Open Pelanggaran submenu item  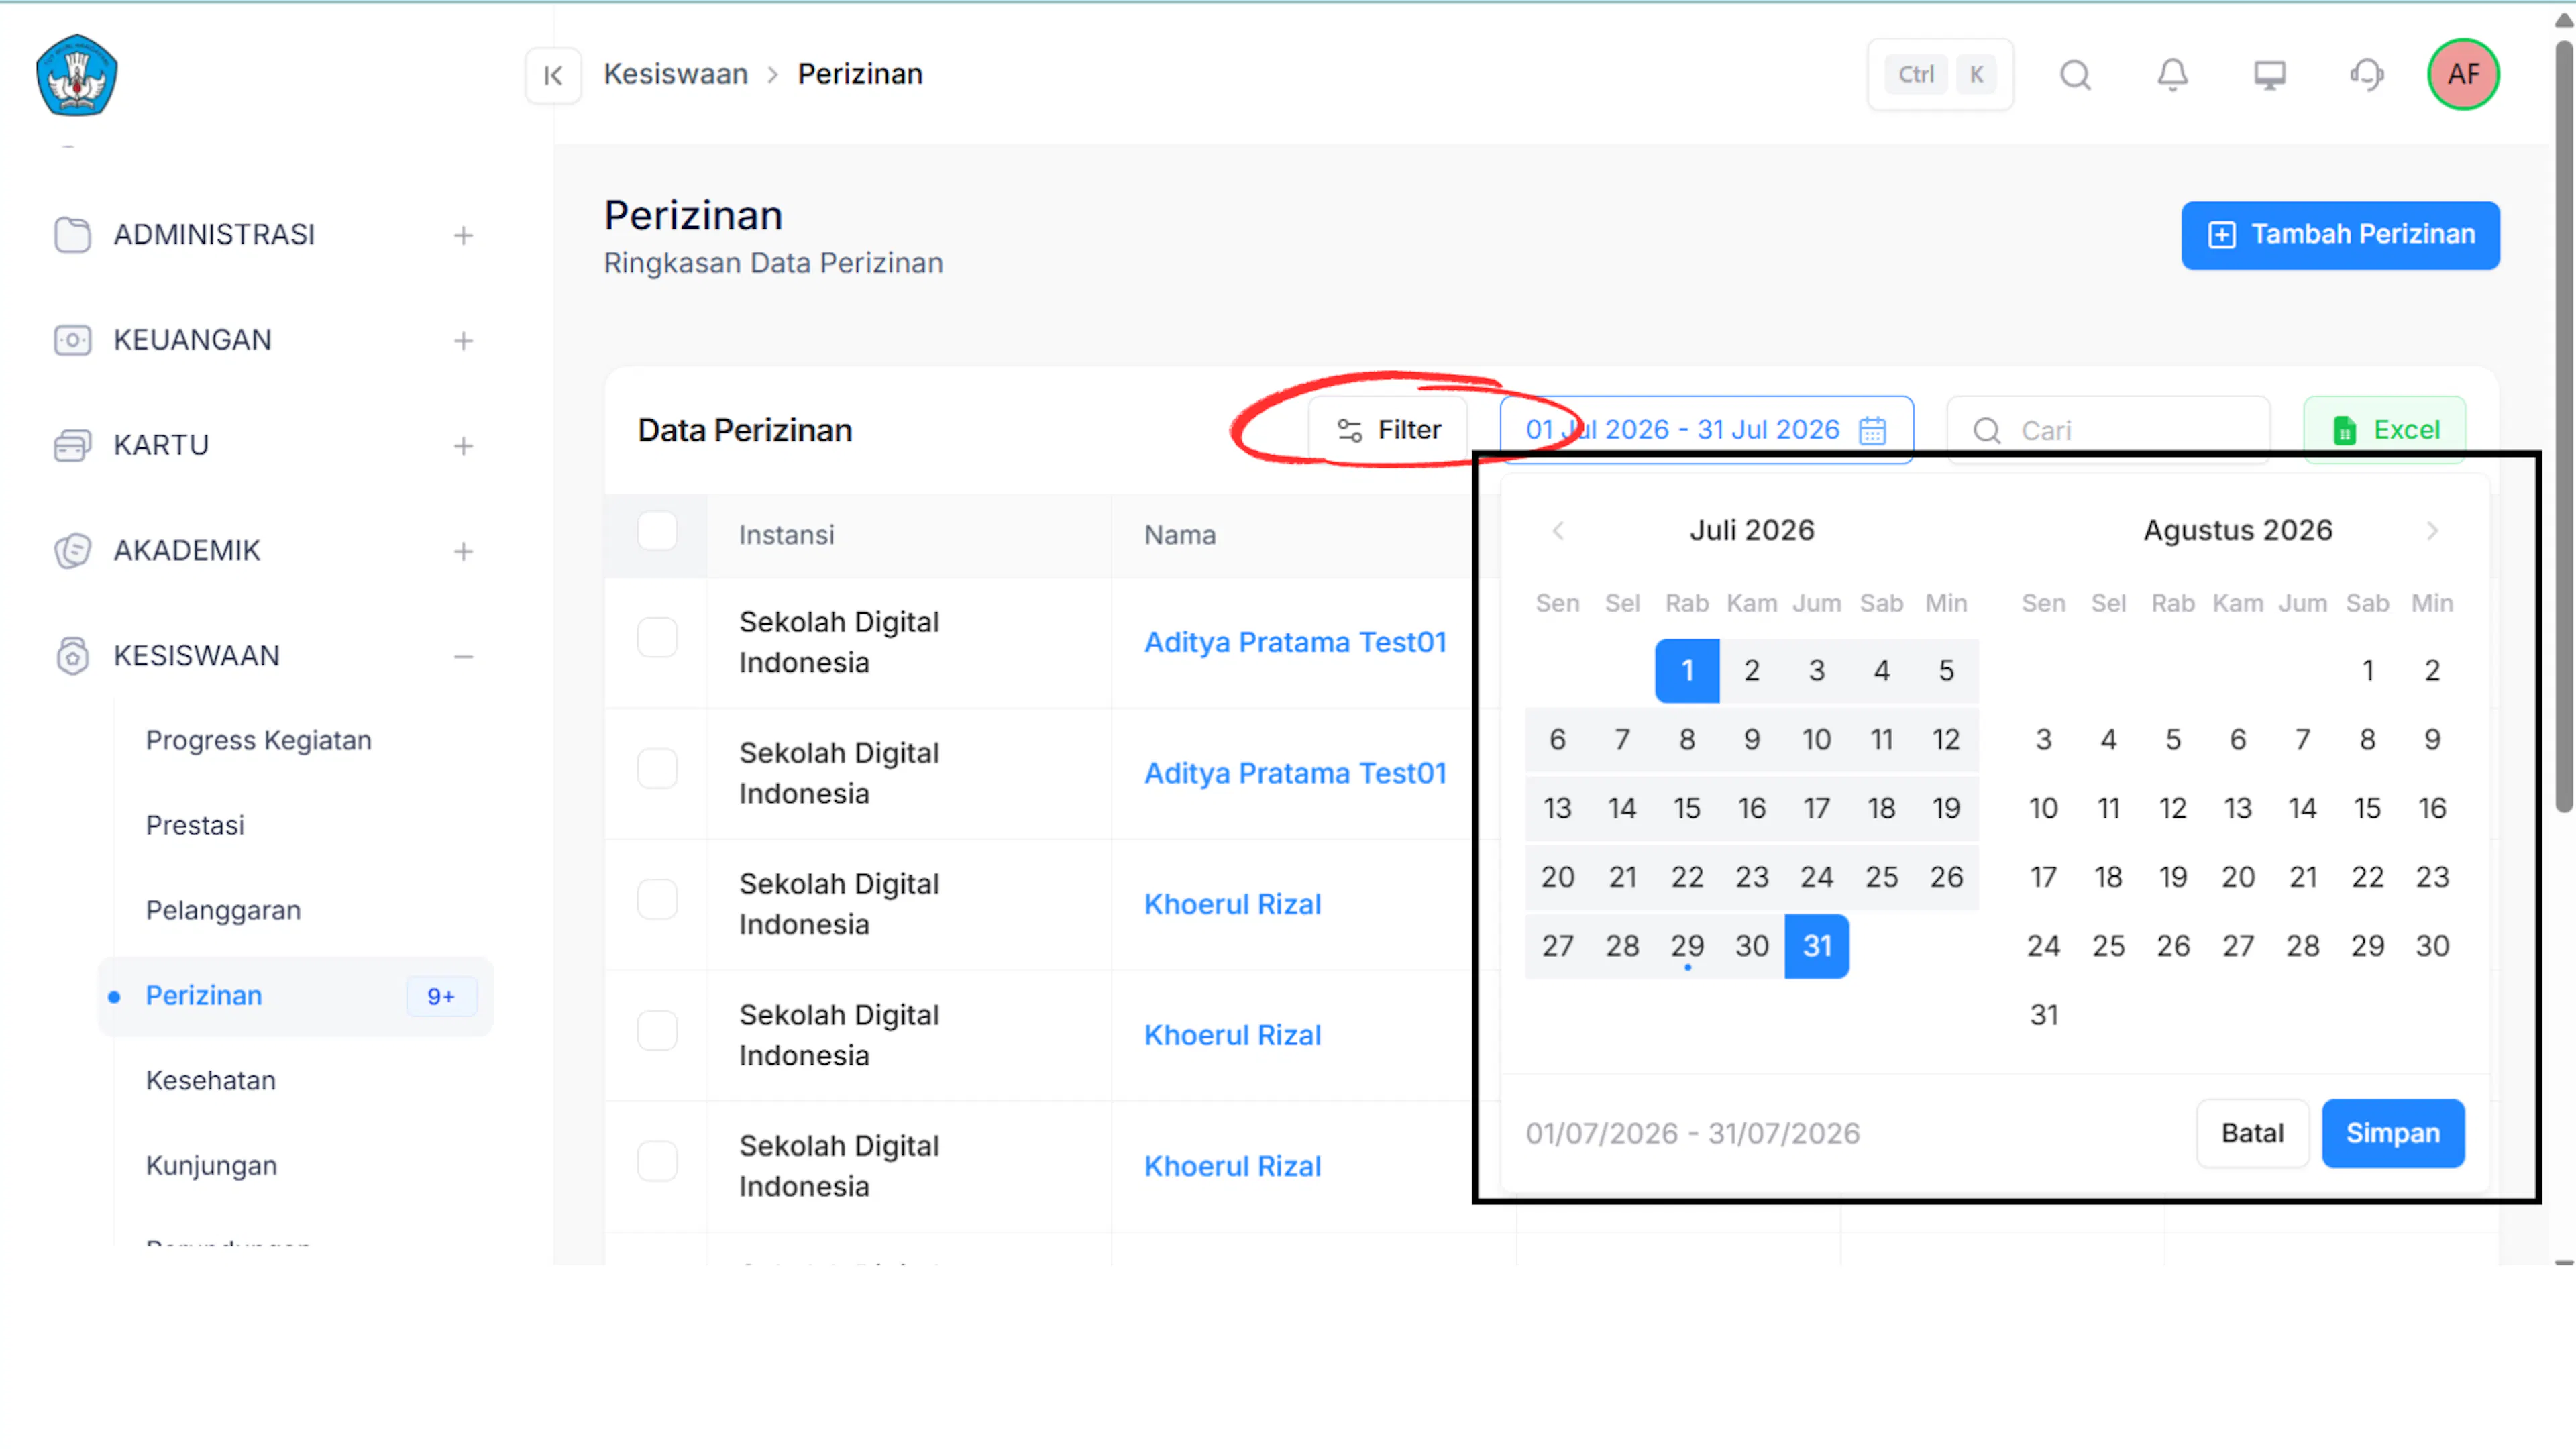[x=223, y=910]
